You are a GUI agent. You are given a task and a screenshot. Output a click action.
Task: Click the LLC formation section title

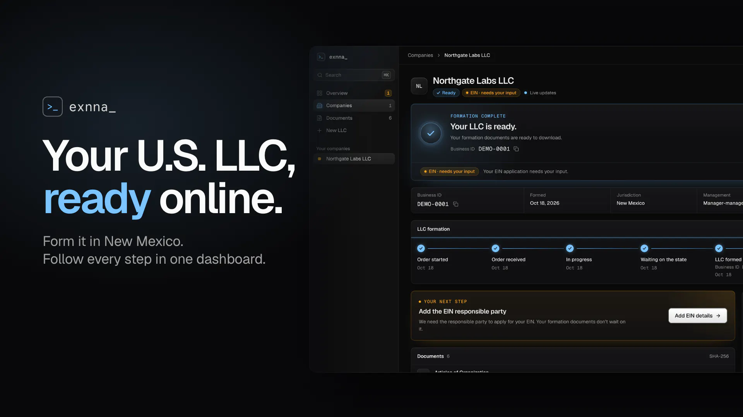click(433, 229)
